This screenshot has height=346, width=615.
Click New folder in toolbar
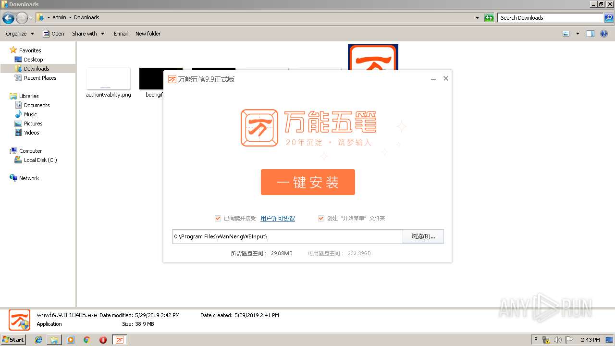coord(148,34)
